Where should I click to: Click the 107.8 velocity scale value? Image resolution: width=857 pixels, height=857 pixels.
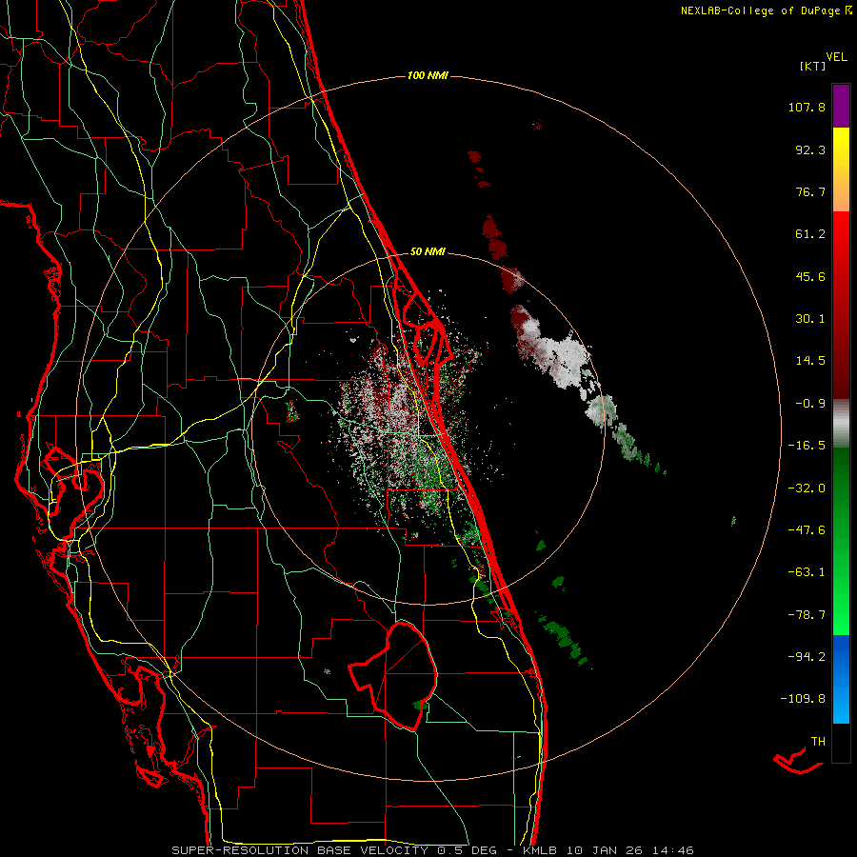(x=807, y=107)
